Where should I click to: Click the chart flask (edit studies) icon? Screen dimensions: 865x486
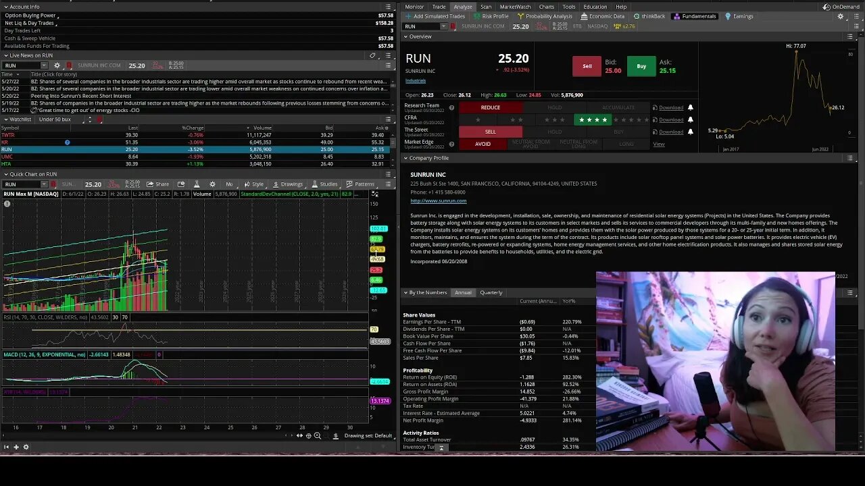coord(197,184)
